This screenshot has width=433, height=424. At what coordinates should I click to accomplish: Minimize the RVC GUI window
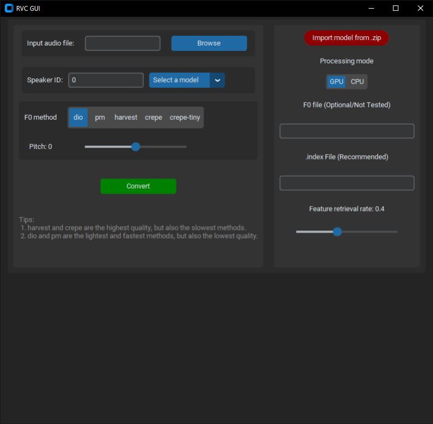[x=371, y=8]
